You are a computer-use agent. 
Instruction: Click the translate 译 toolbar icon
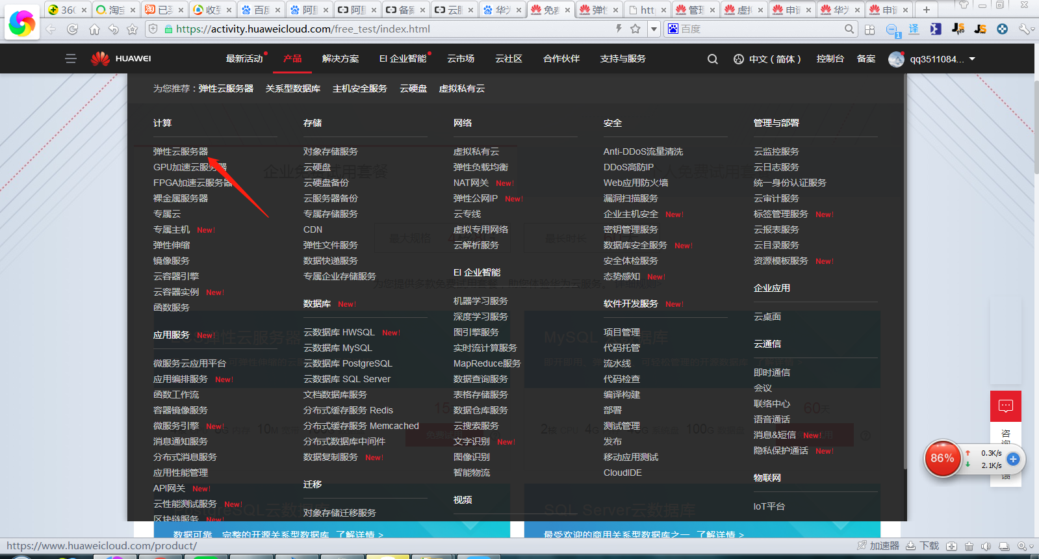click(914, 29)
